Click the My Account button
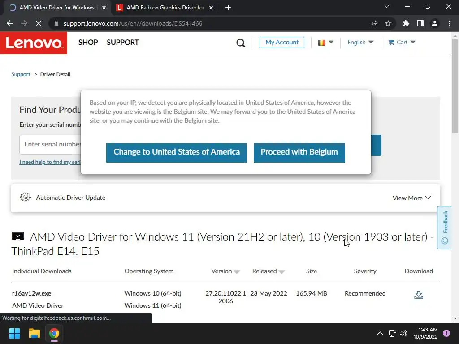459x344 pixels. click(282, 43)
